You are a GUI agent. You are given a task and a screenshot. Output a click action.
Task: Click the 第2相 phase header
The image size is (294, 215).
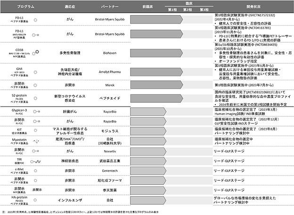[x=188, y=10]
